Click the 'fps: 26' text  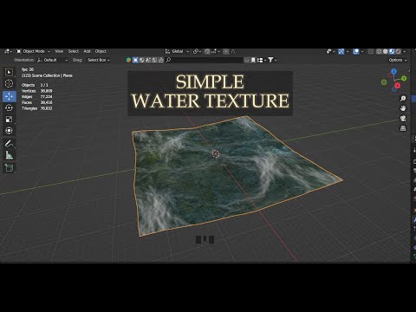[x=28, y=69]
